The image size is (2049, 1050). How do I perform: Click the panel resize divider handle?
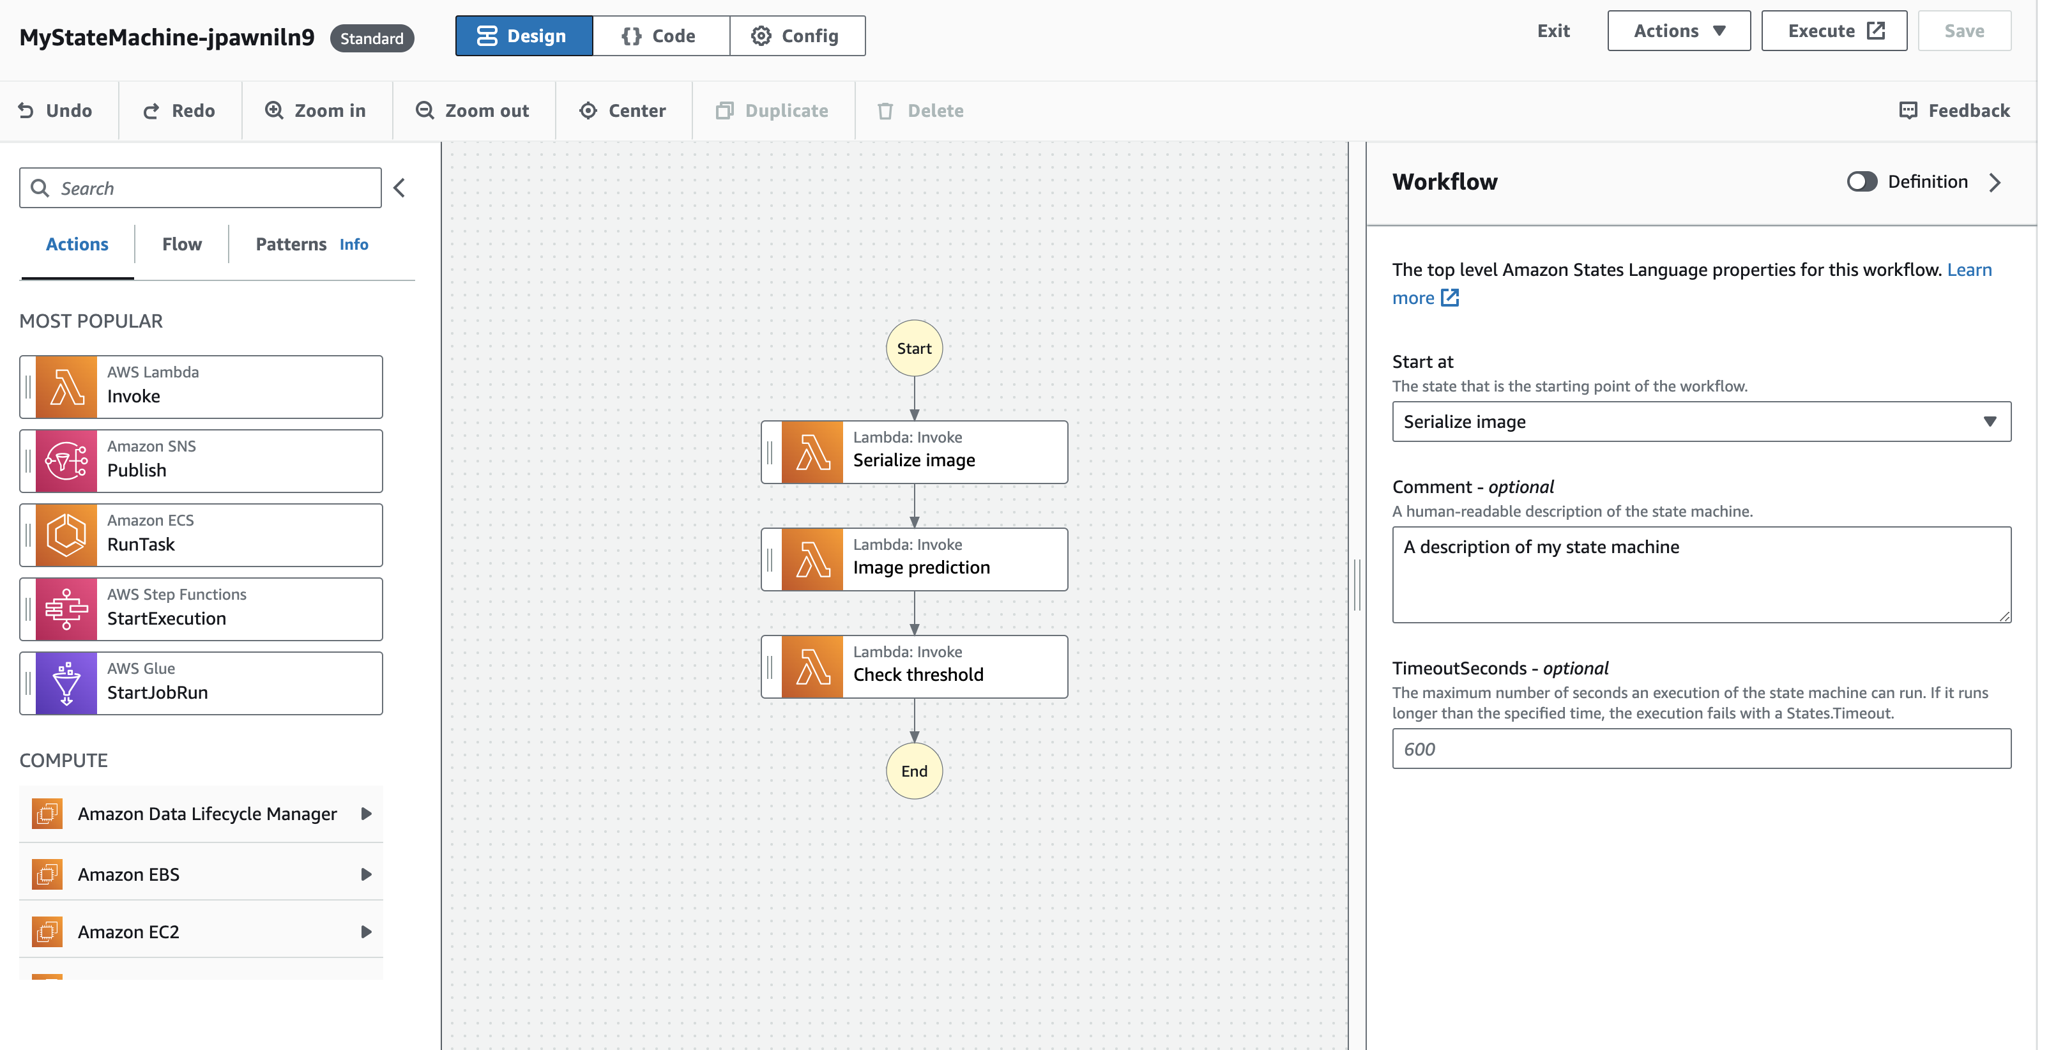[x=1357, y=584]
